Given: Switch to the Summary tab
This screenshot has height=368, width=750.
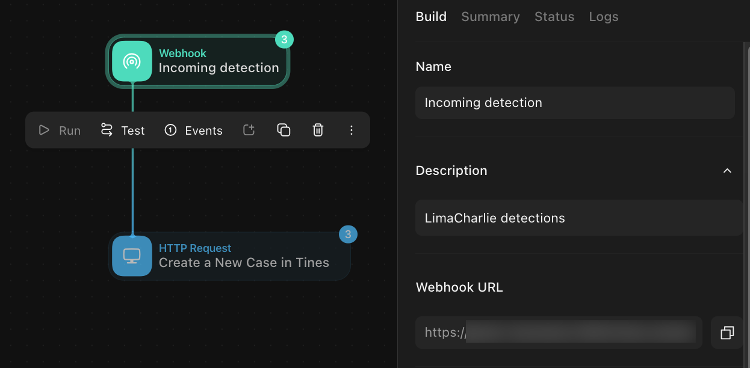Looking at the screenshot, I should pos(490,17).
